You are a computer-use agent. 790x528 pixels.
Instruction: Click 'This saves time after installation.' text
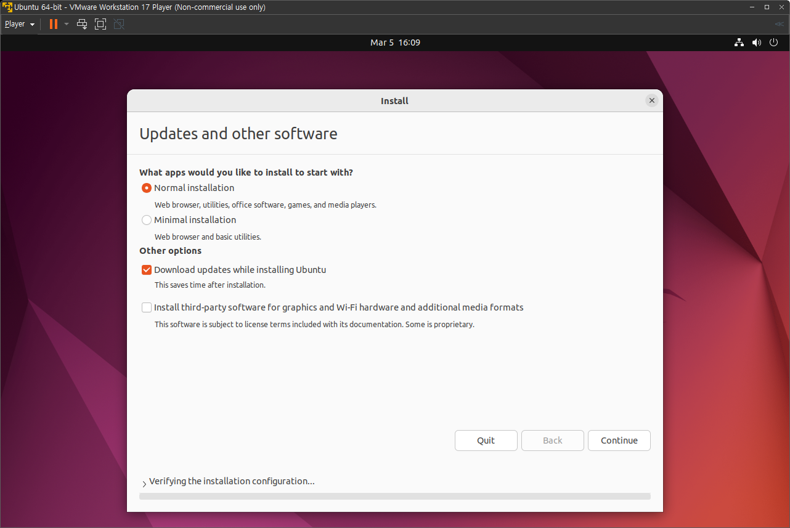coord(210,285)
